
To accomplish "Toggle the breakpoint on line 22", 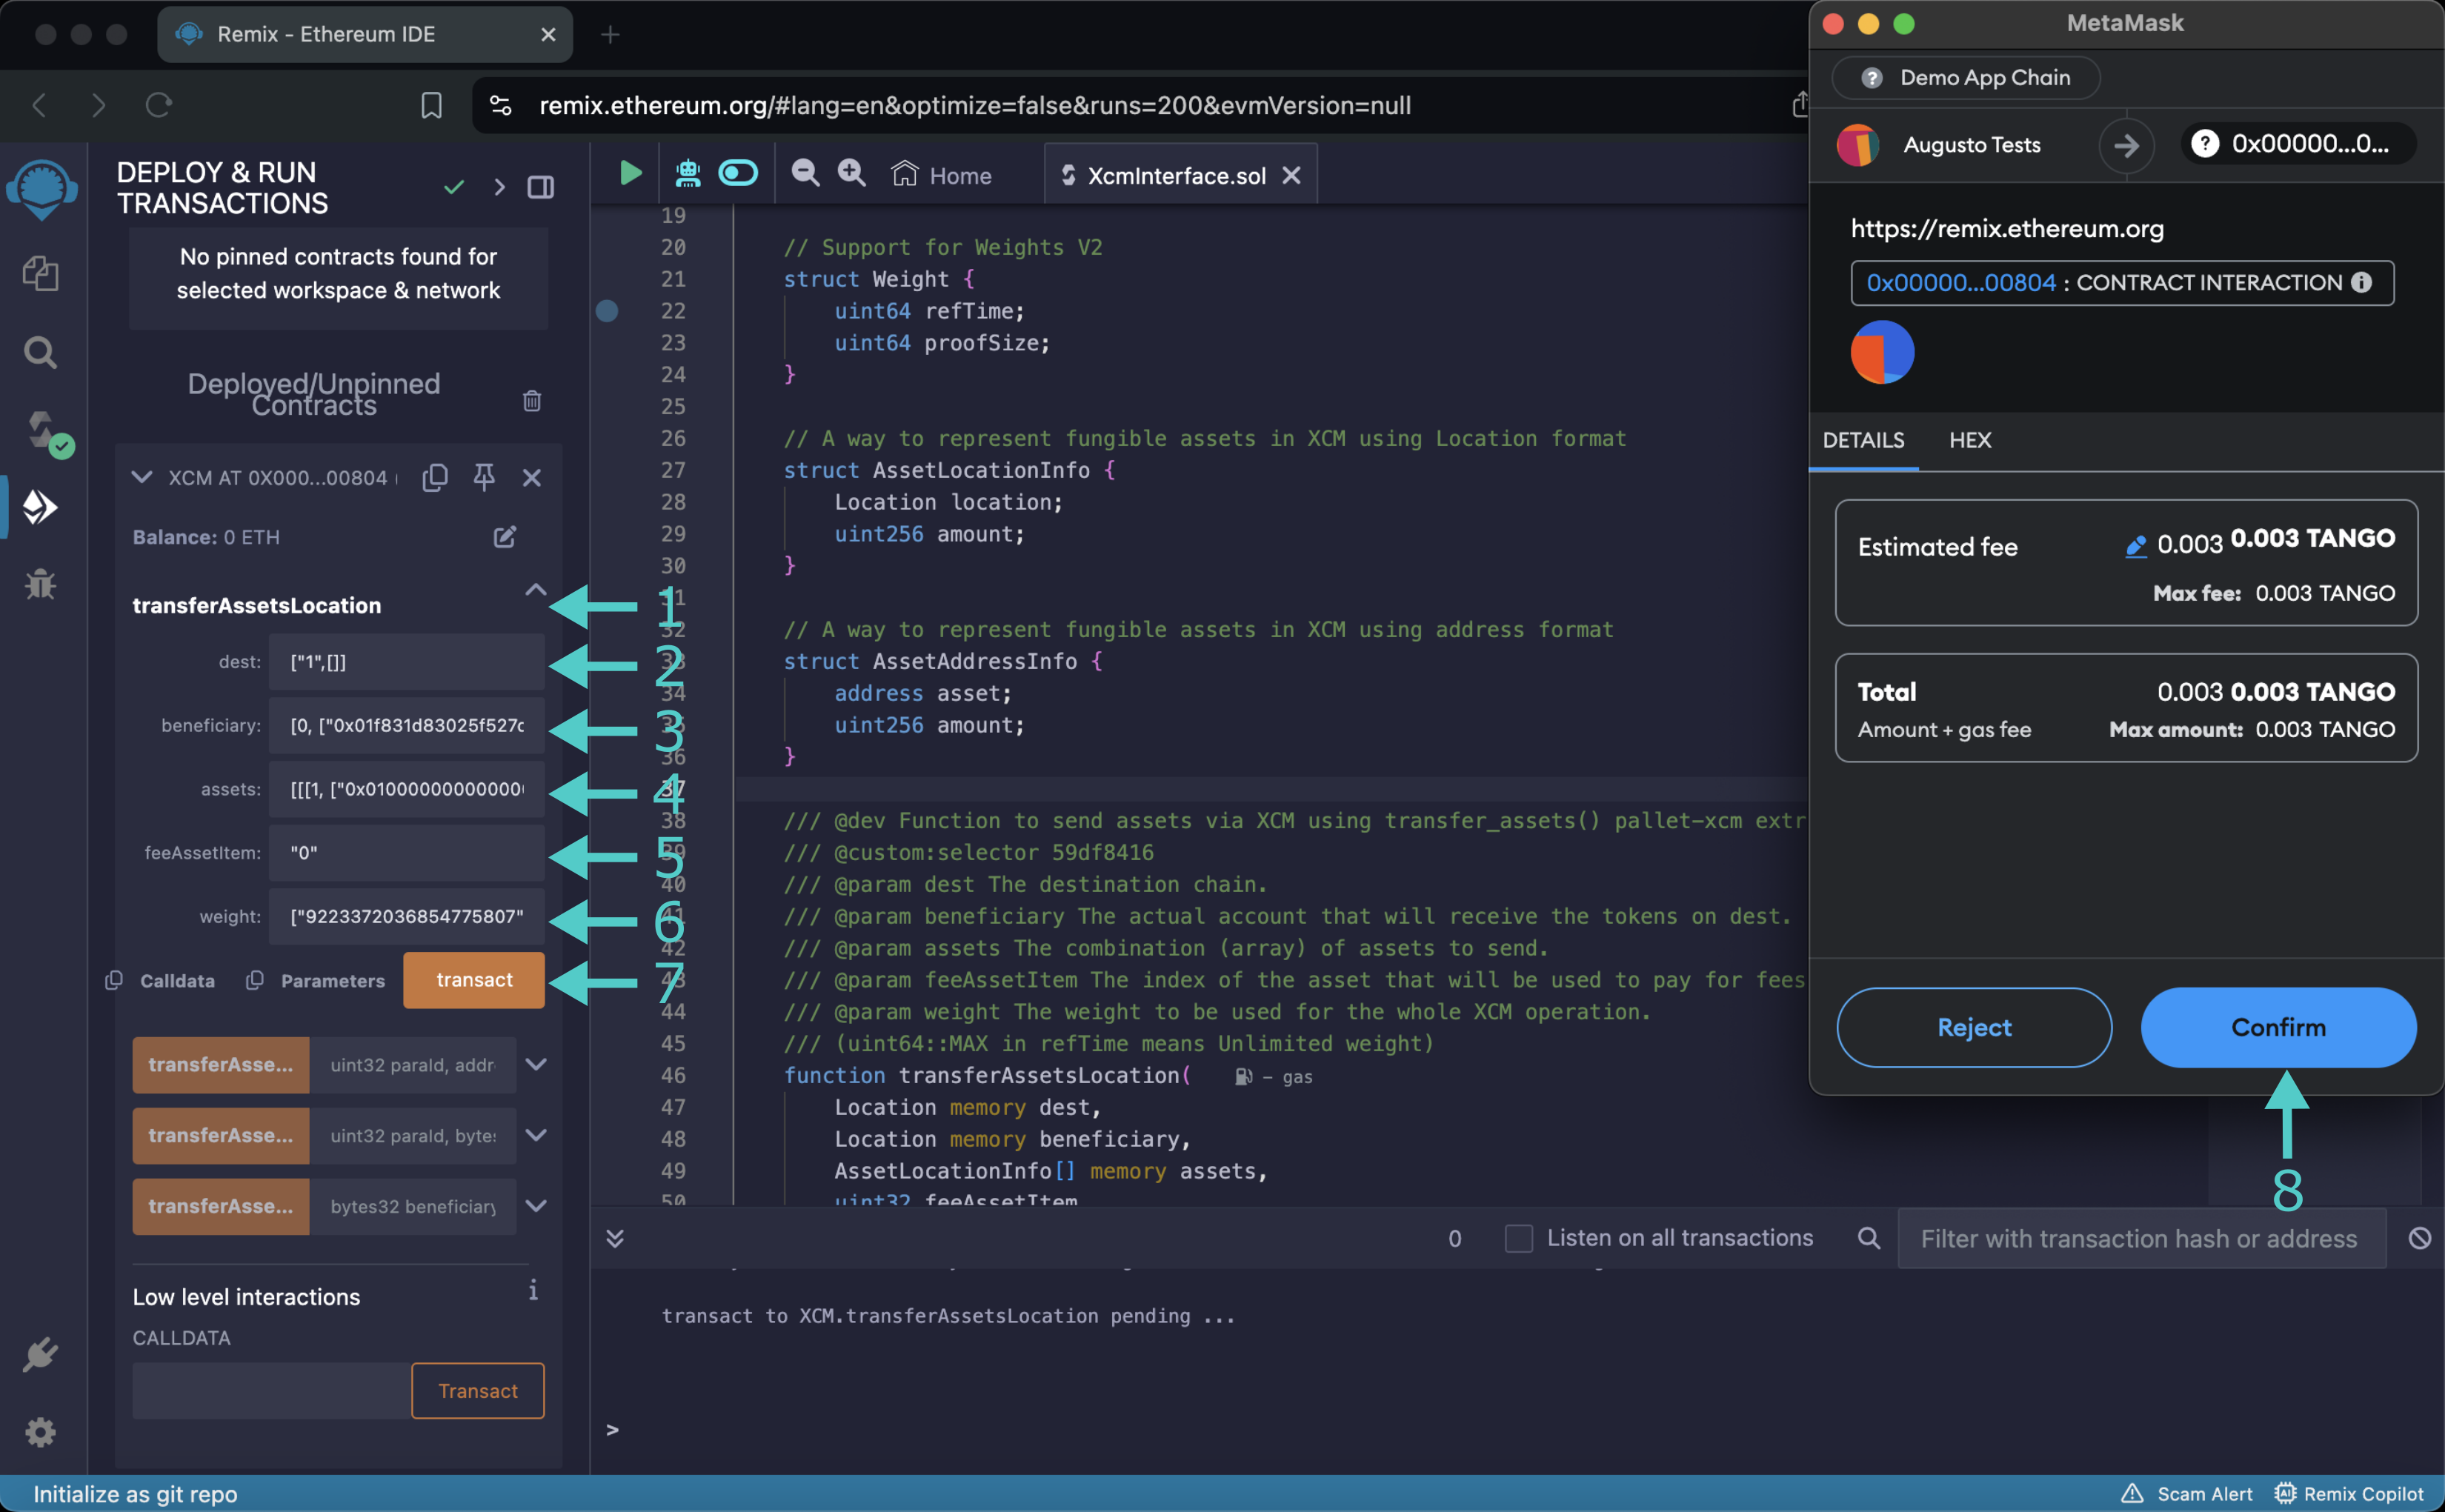I will tap(607, 311).
